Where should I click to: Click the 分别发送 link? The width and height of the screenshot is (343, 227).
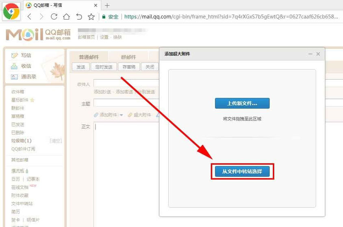click(147, 92)
